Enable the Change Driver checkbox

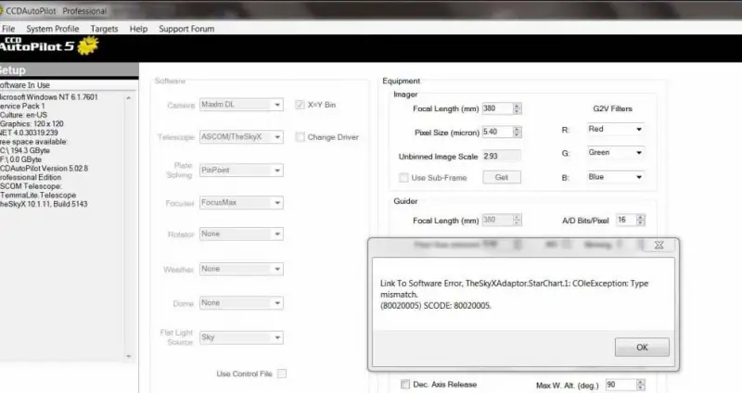coord(301,137)
